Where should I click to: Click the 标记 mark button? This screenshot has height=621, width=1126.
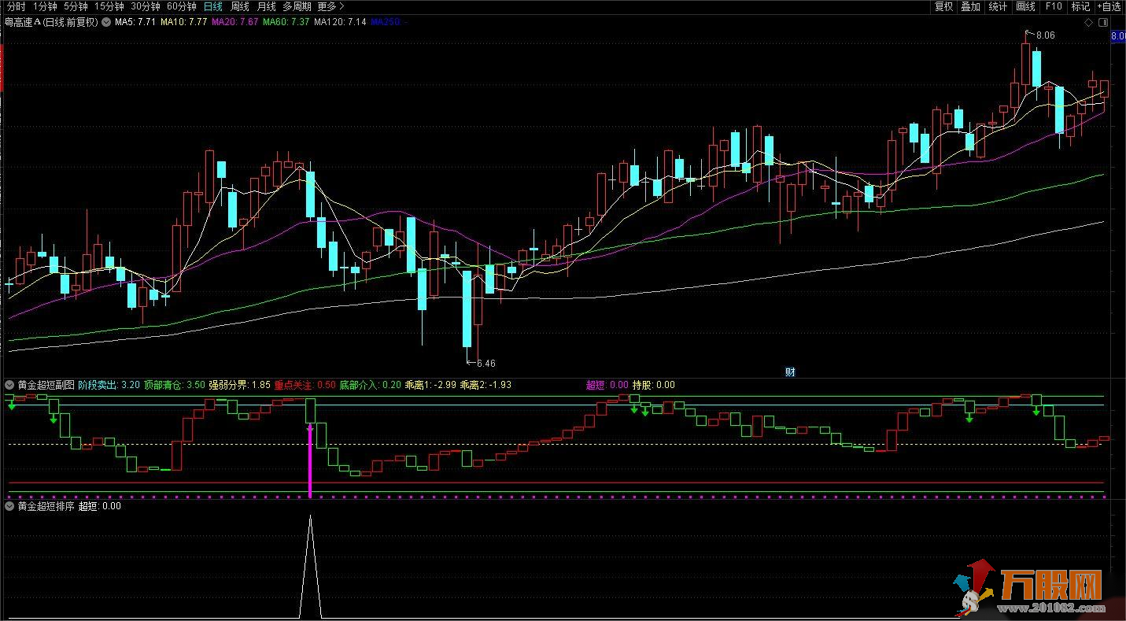click(1080, 6)
